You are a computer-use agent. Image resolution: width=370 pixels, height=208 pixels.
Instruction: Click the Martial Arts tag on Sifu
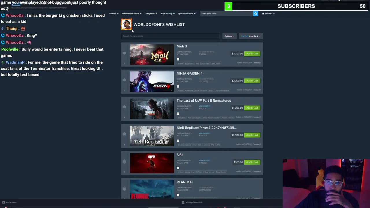click(189, 172)
